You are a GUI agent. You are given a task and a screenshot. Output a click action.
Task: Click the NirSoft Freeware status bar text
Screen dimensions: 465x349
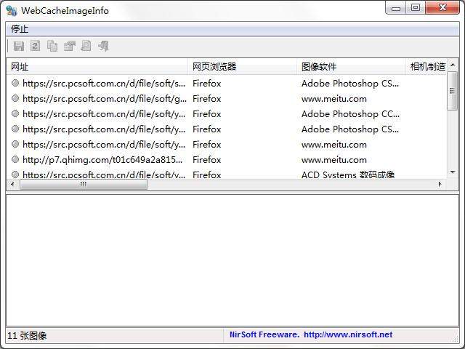pyautogui.click(x=264, y=334)
